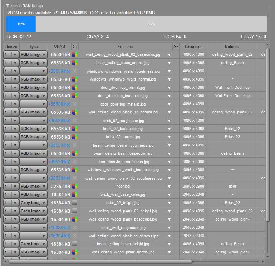Click disabled X icon for windows_windows_walls_roughness.jpg

coord(75,71)
